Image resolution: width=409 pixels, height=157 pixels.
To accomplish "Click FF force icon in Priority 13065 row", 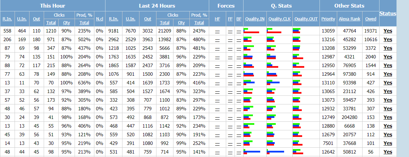I will (x=230, y=92).
